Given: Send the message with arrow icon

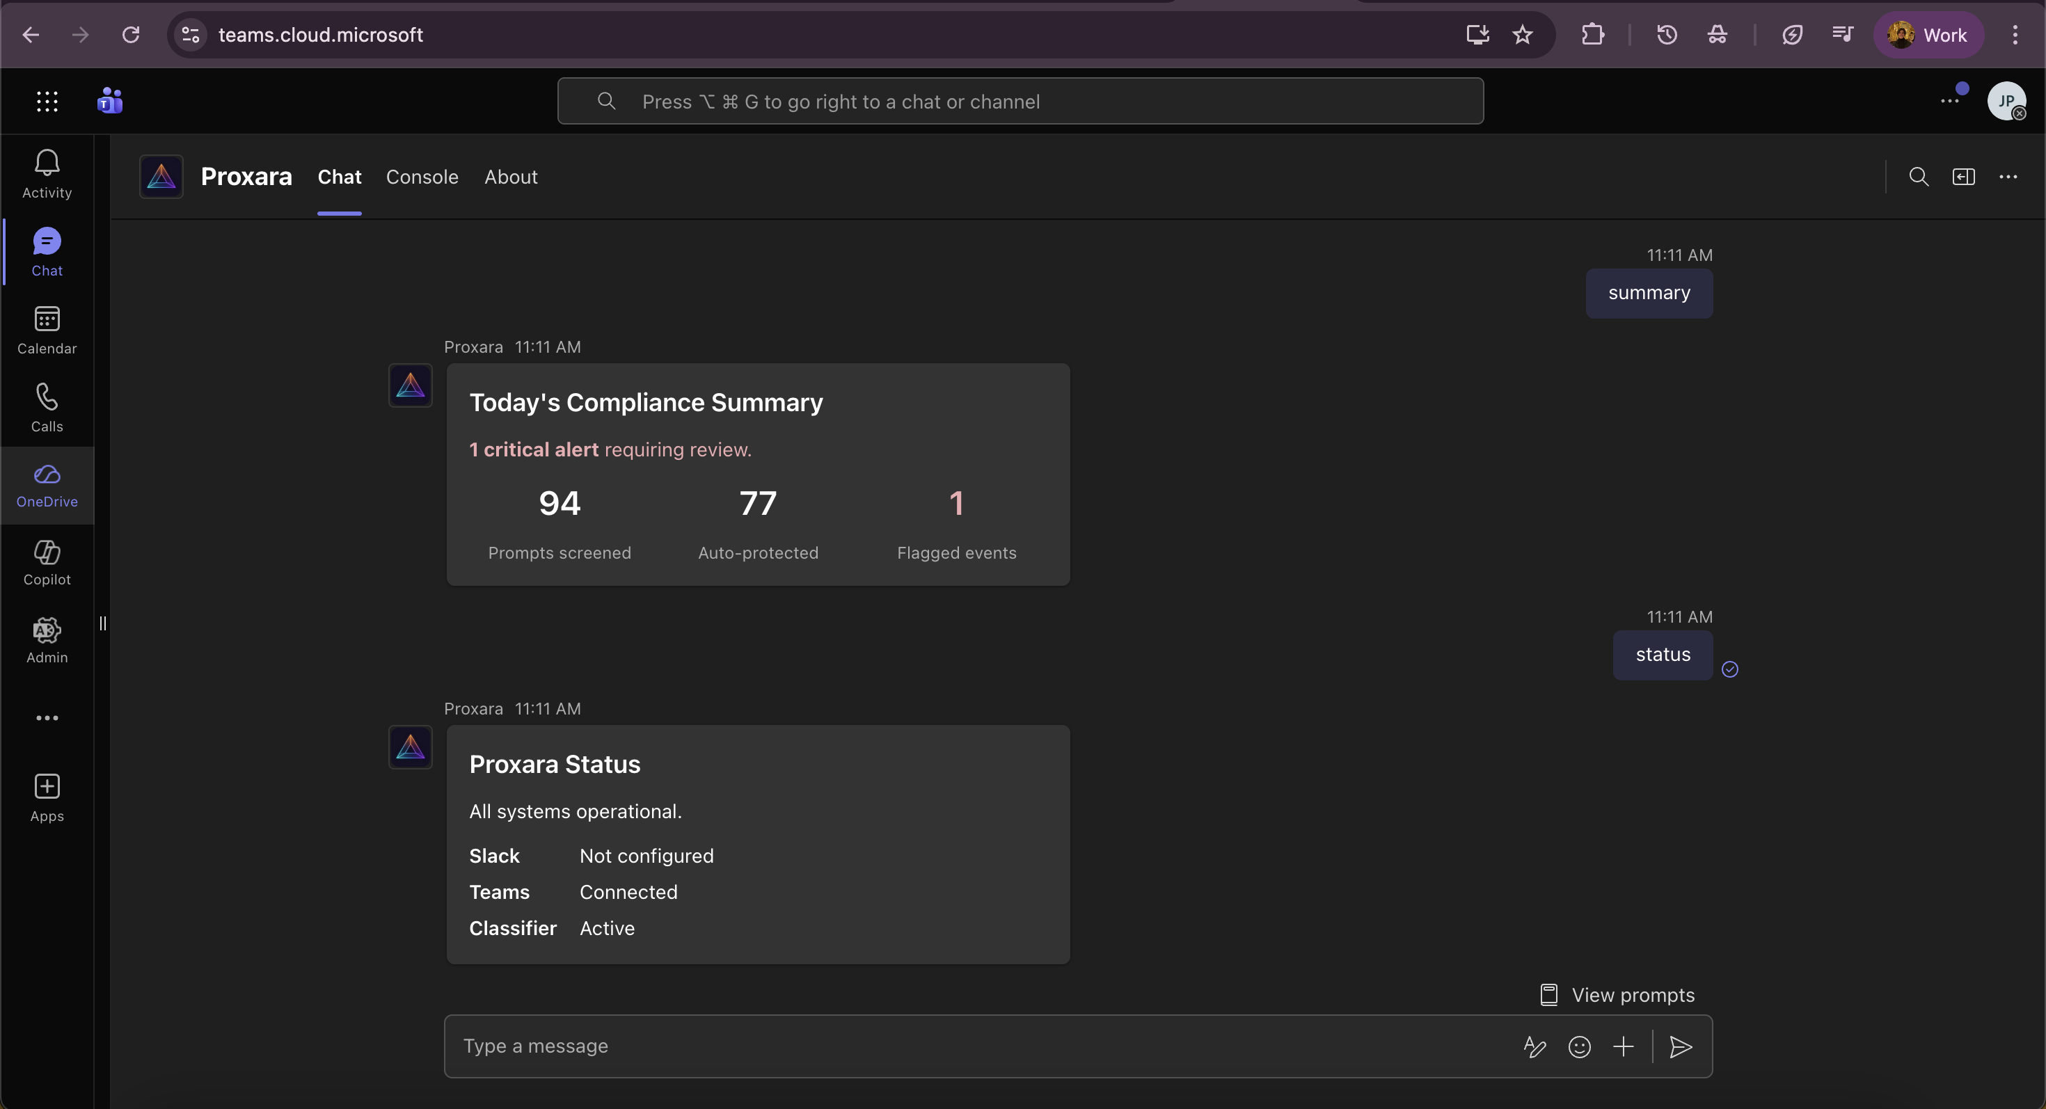Looking at the screenshot, I should point(1681,1046).
